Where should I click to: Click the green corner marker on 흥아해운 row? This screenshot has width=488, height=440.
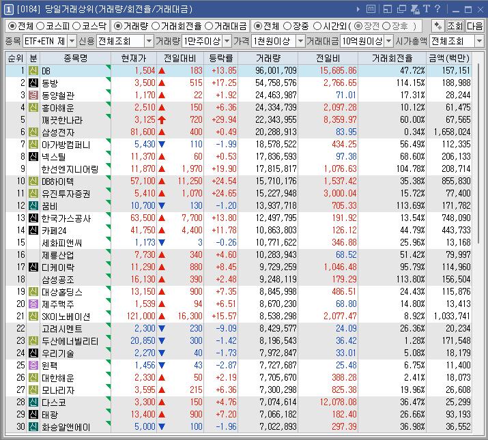(x=109, y=104)
